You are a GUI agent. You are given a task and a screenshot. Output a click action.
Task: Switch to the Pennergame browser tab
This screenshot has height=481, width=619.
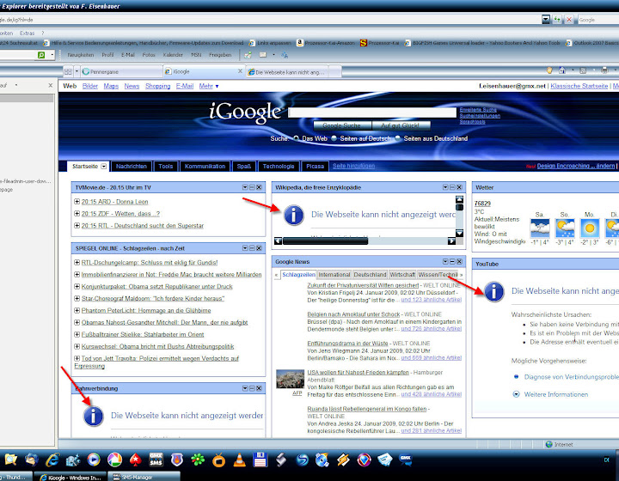pos(121,72)
